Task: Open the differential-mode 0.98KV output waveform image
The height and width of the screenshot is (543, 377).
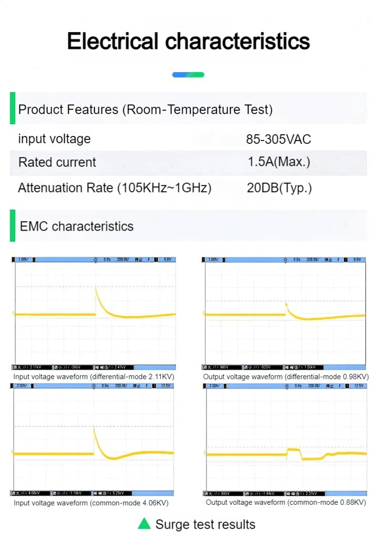Action: (x=284, y=314)
